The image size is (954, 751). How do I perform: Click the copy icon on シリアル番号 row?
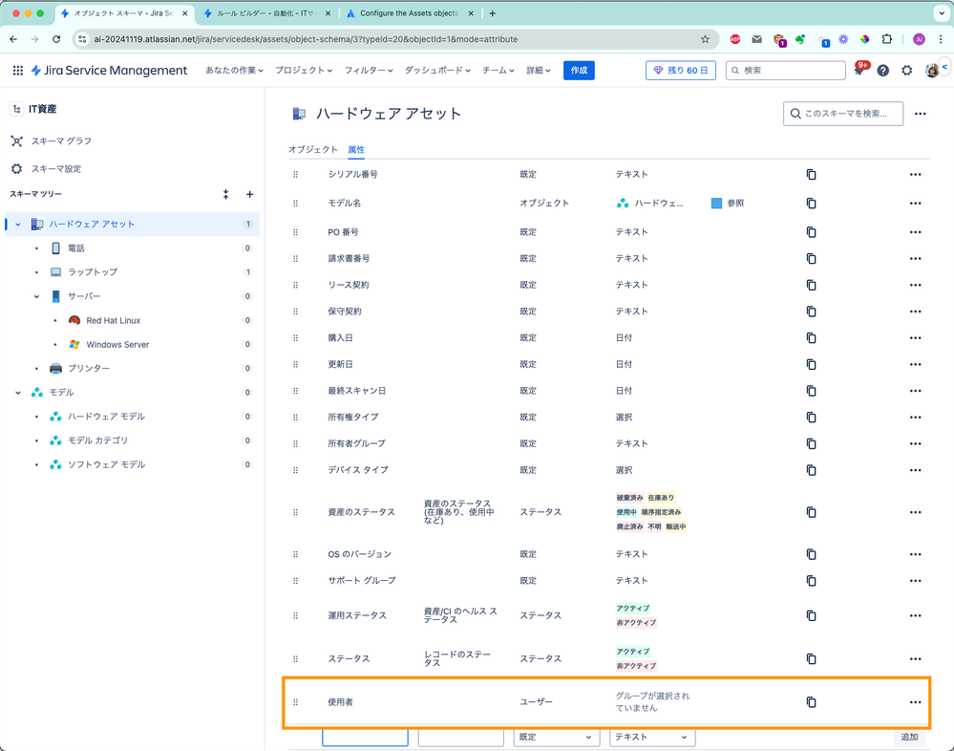point(811,174)
